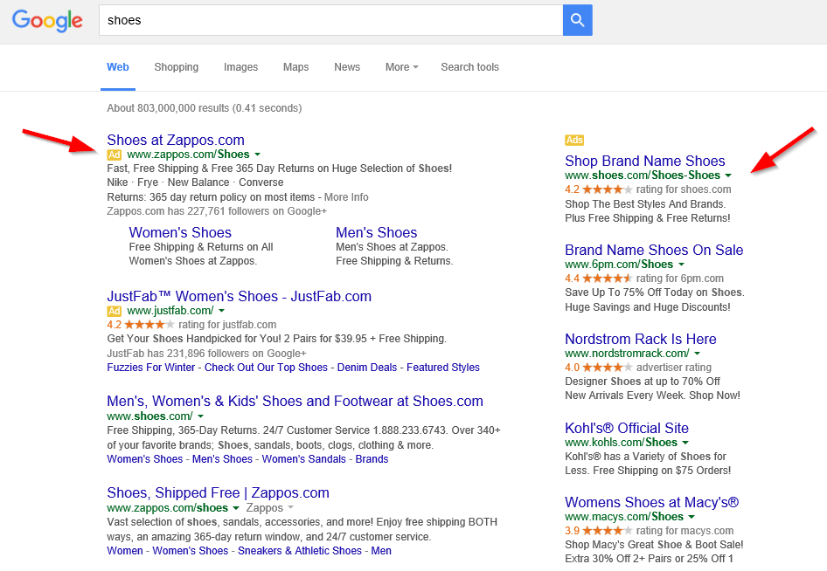Screen dimensions: 827x571
Task: Click the 'Men' sitelink under Zappos organic result
Action: [x=381, y=550]
